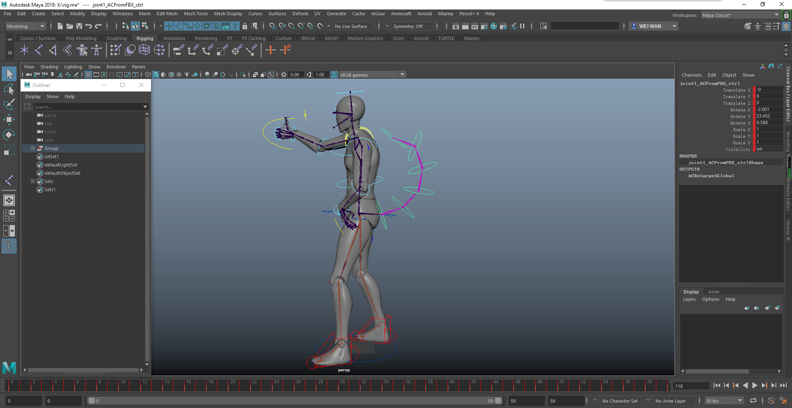Screen dimensions: 792x408
Task: Open the IPR render icon
Action: click(x=474, y=26)
